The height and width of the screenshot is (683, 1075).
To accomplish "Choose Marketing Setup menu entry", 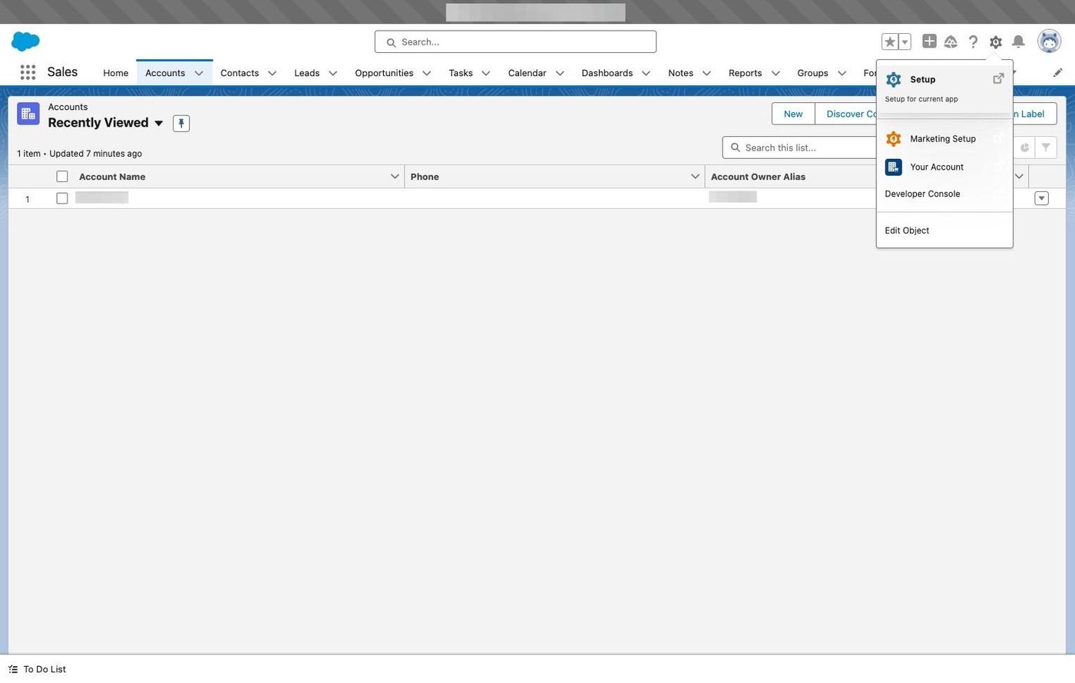I will (x=944, y=139).
